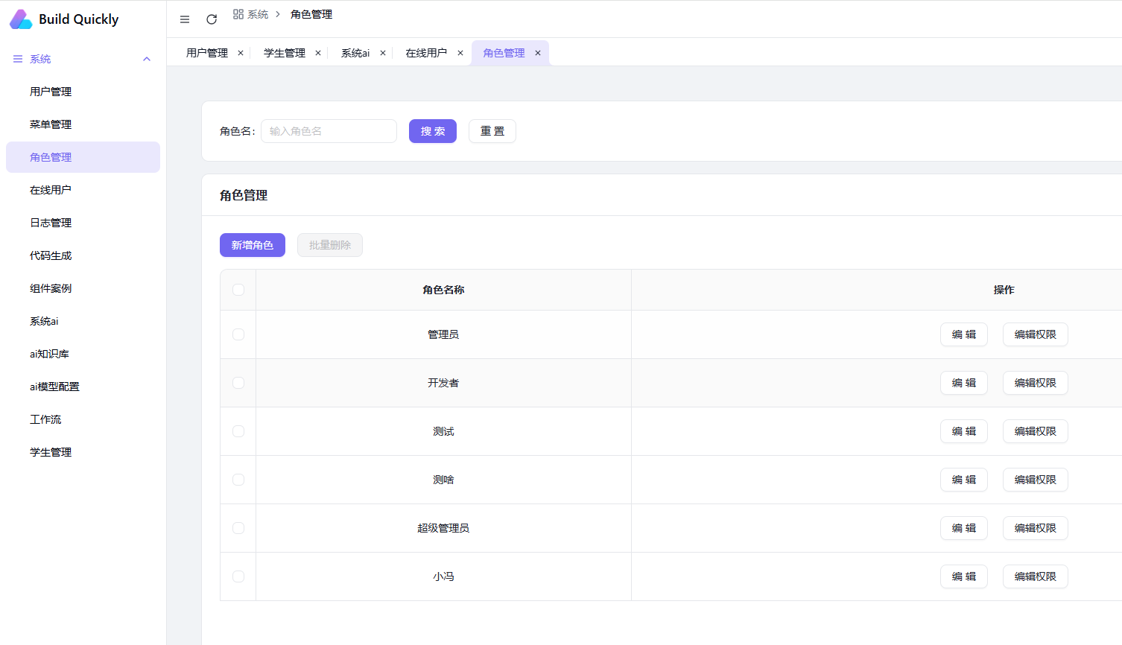Close the 系统ai tab

[x=383, y=53]
